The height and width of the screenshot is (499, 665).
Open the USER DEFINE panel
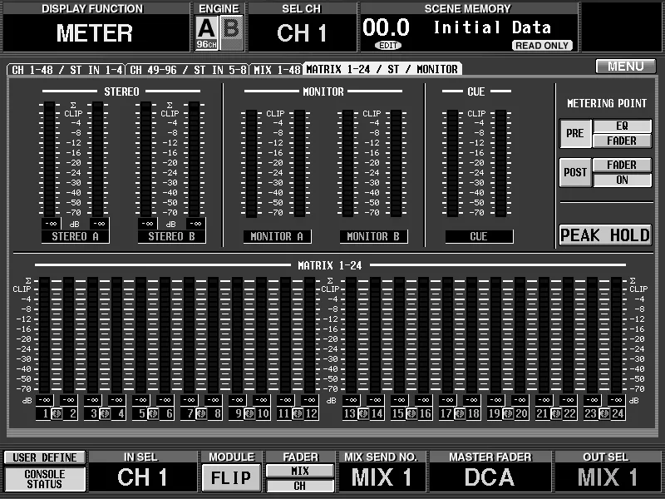point(45,457)
